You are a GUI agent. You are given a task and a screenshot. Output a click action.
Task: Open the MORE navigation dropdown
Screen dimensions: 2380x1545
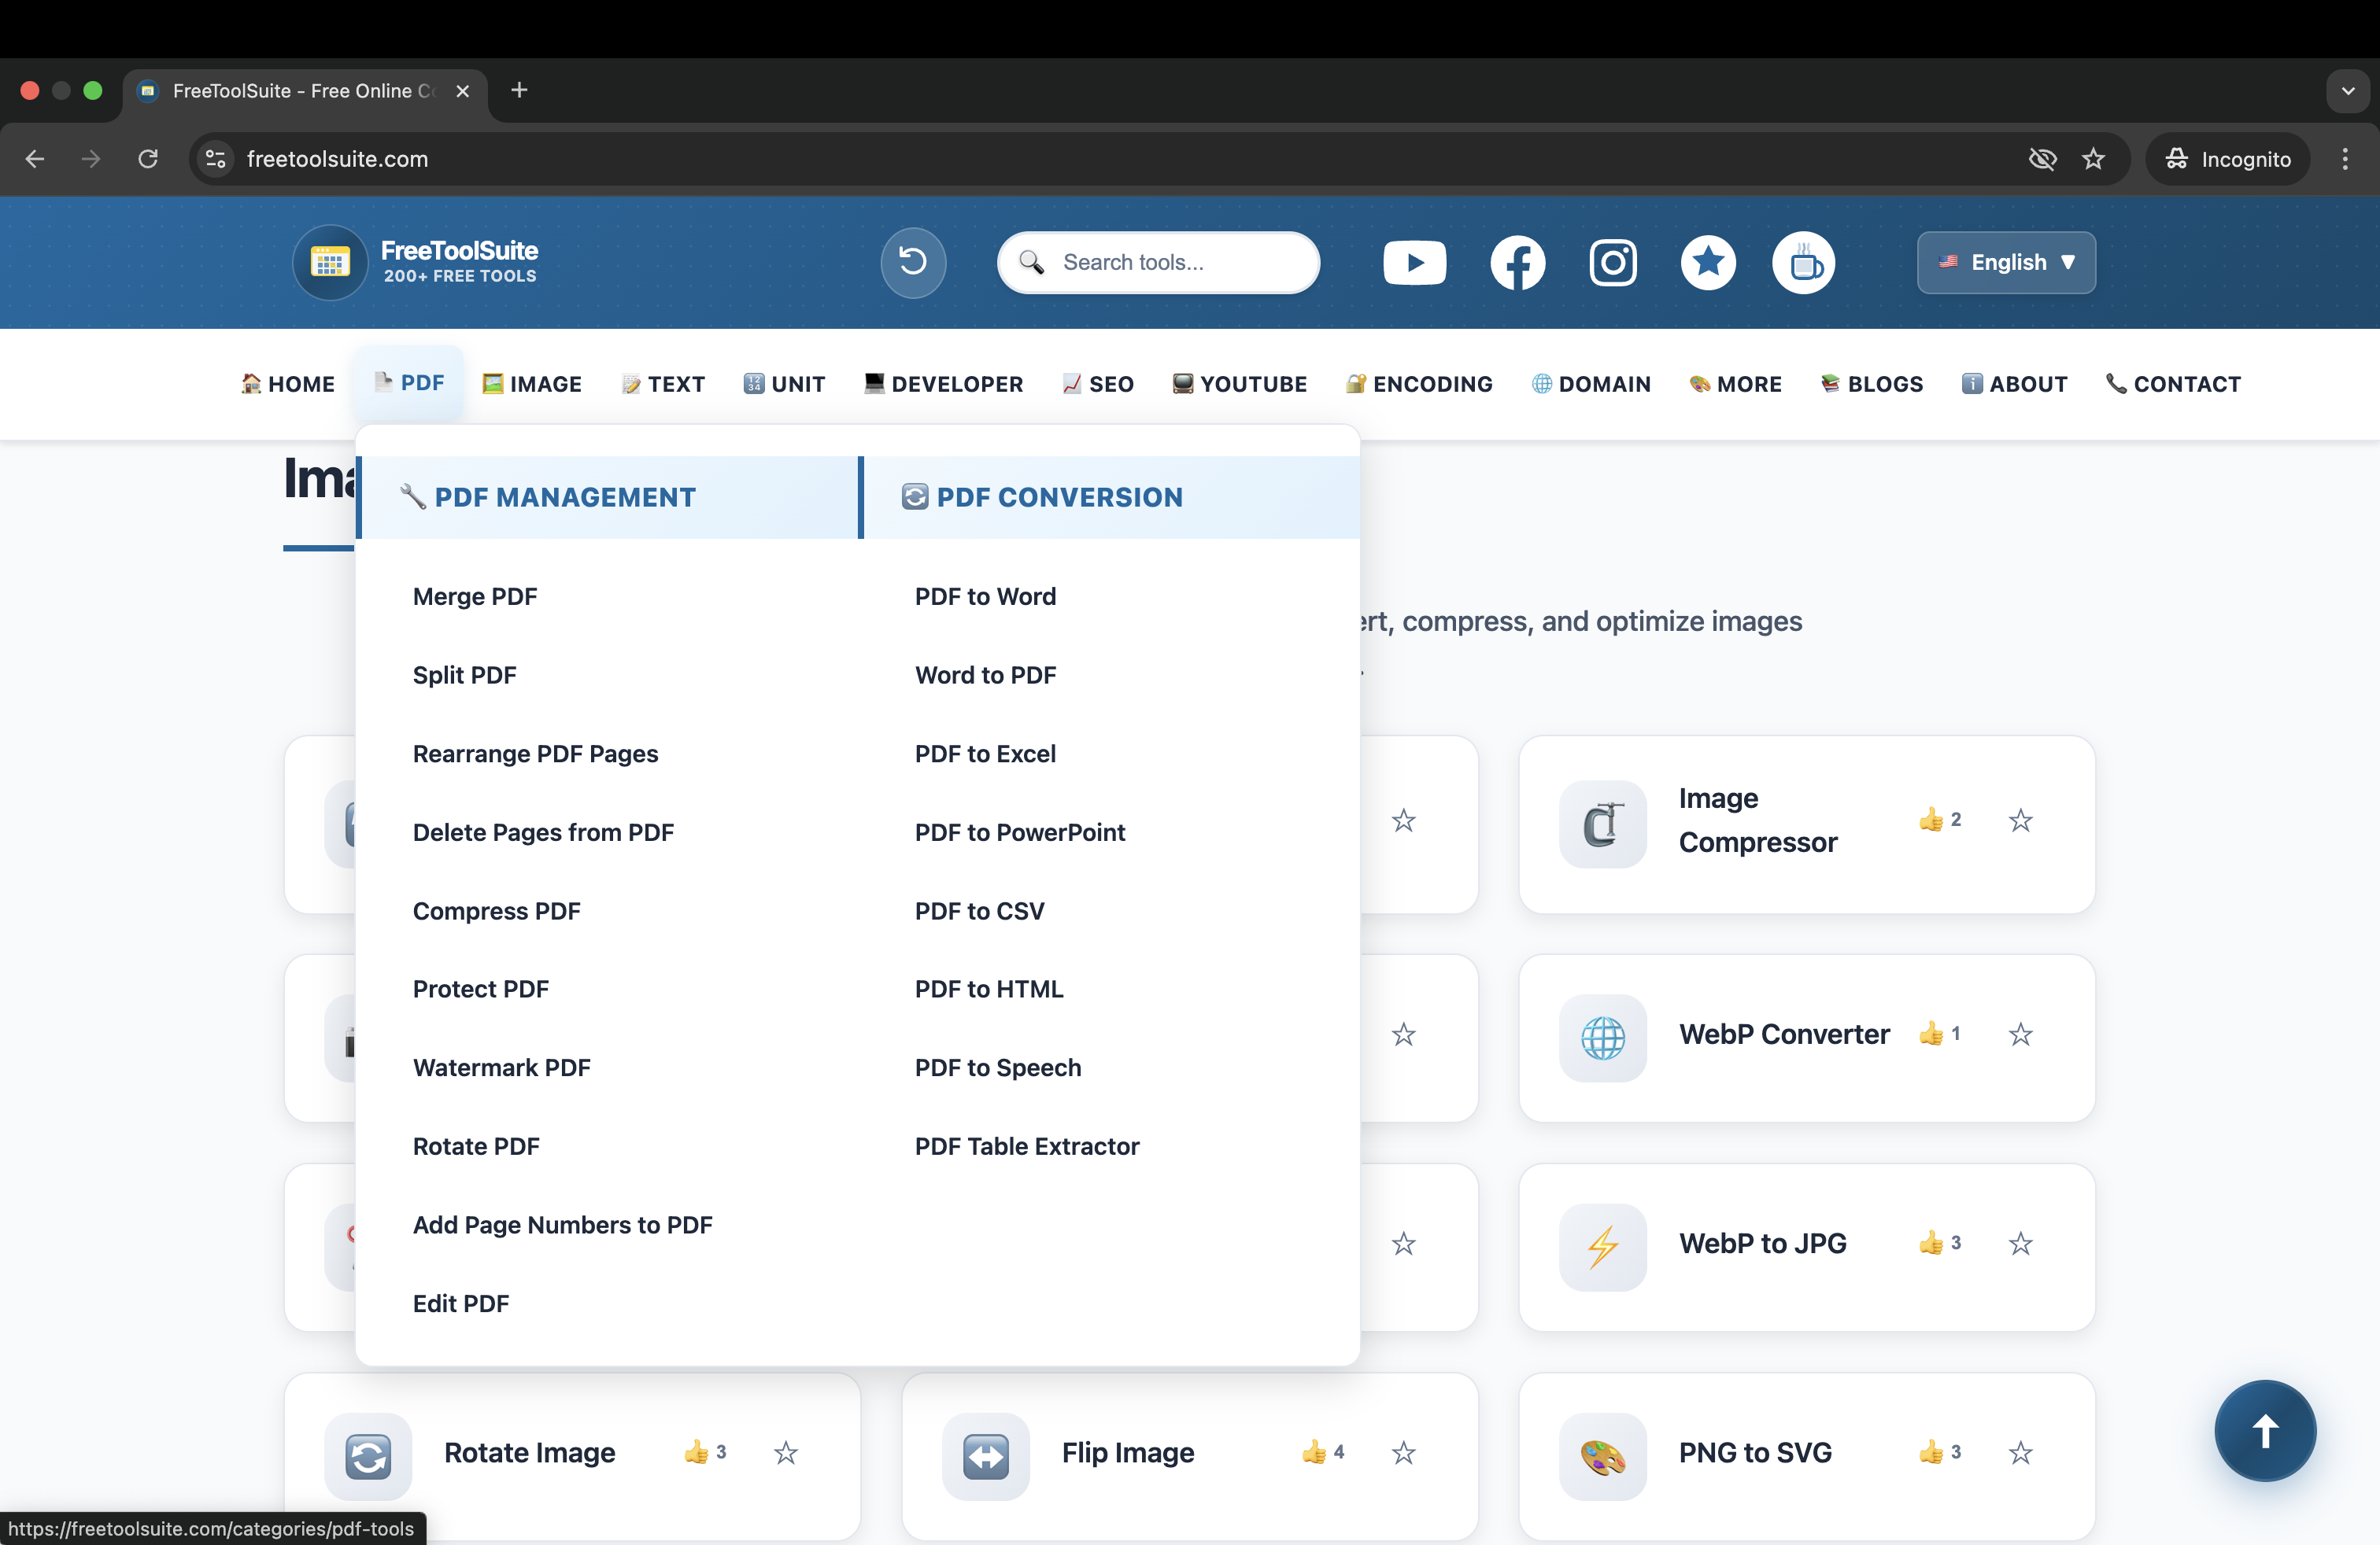(x=1735, y=384)
